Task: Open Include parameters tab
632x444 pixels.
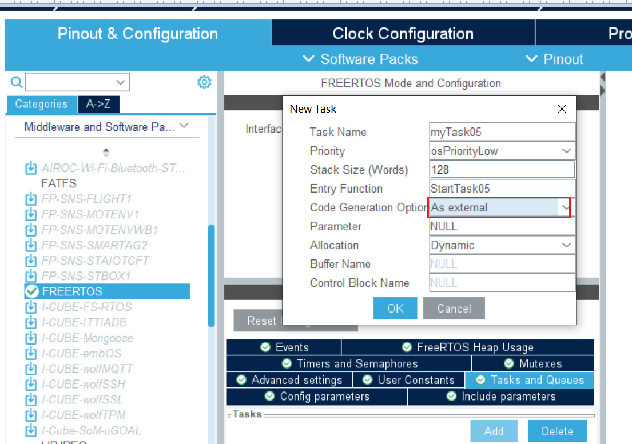Action: click(500, 397)
